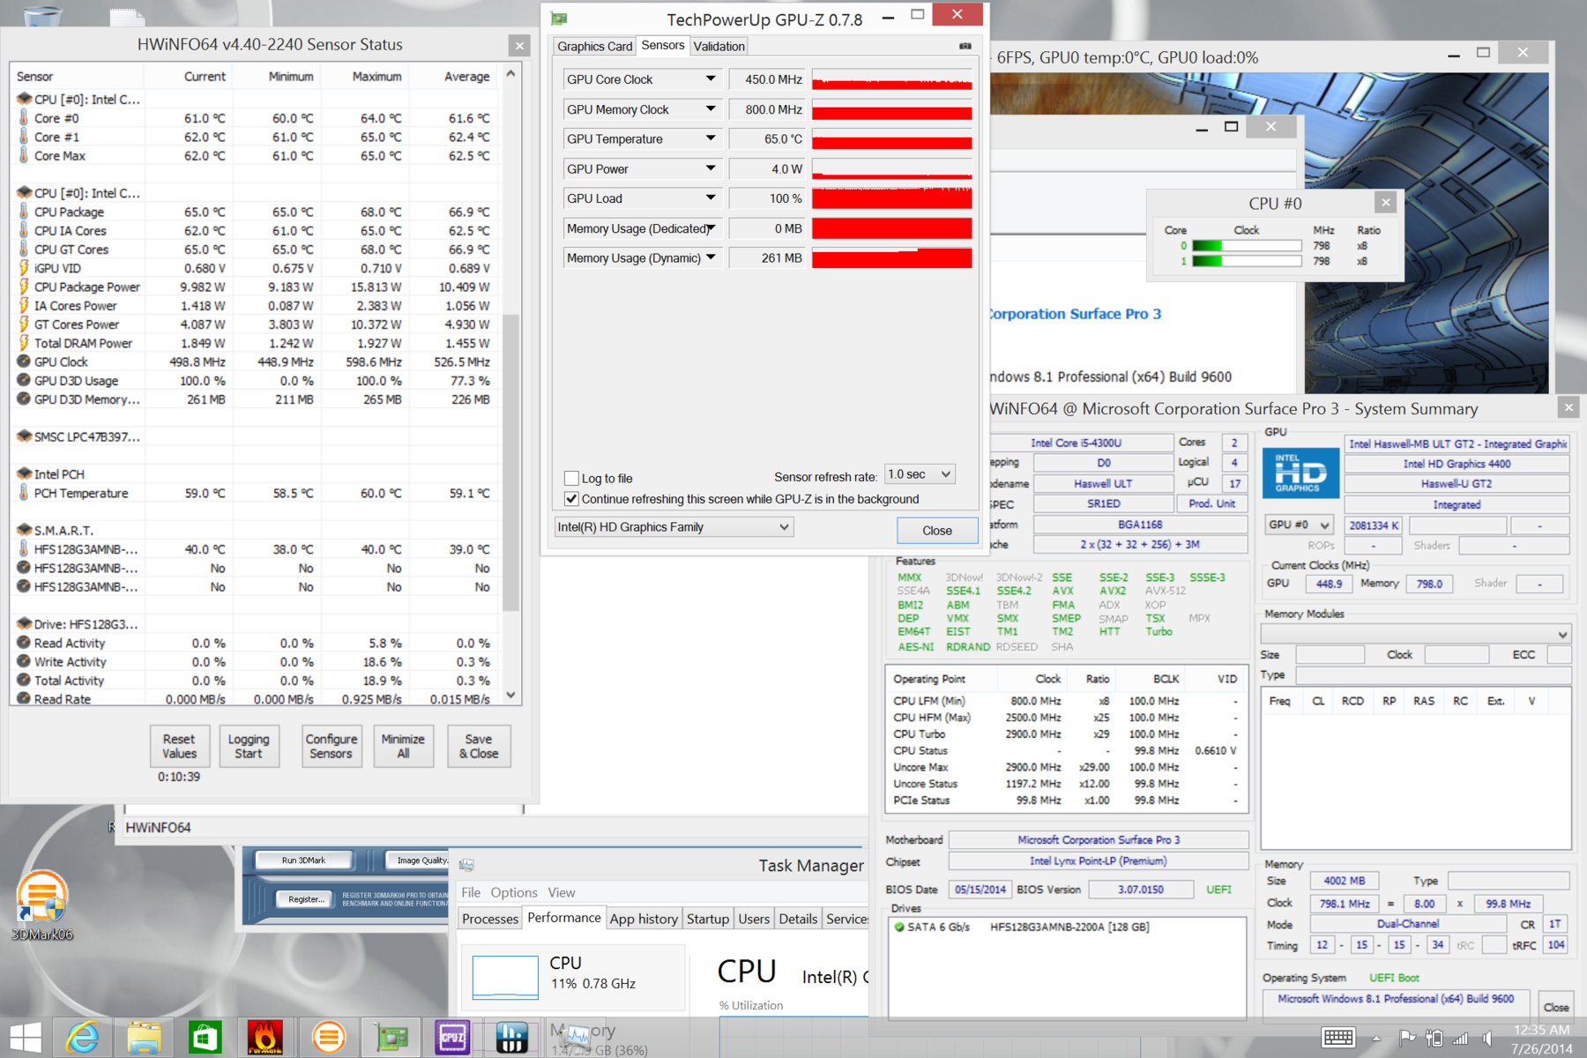Select the "PCH Temperature" sensor row
1587x1058 pixels.
click(x=253, y=493)
